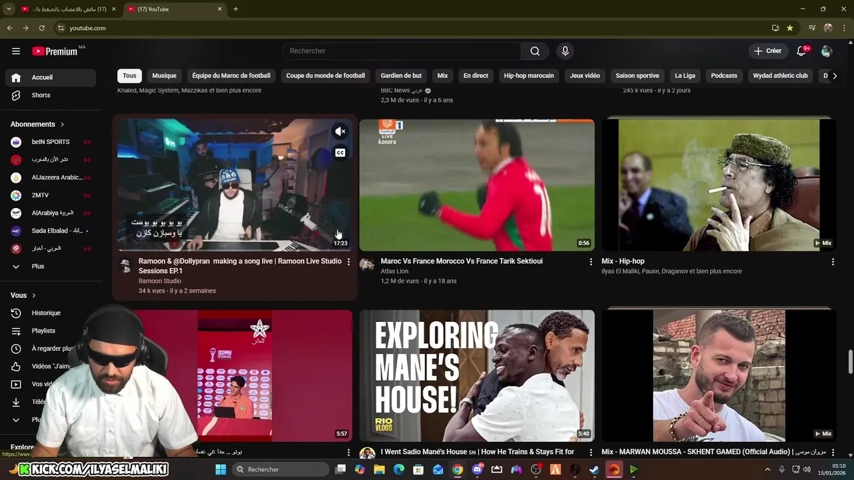This screenshot has width=854, height=480.
Task: Open 2MTV subscription channel
Action: (x=51, y=195)
